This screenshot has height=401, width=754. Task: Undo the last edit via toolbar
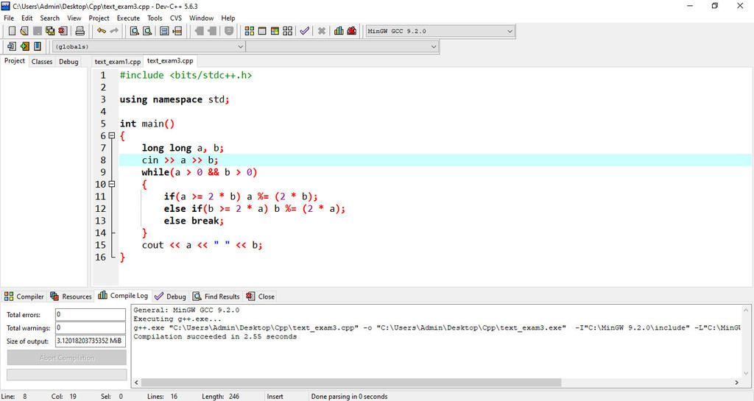pos(102,31)
